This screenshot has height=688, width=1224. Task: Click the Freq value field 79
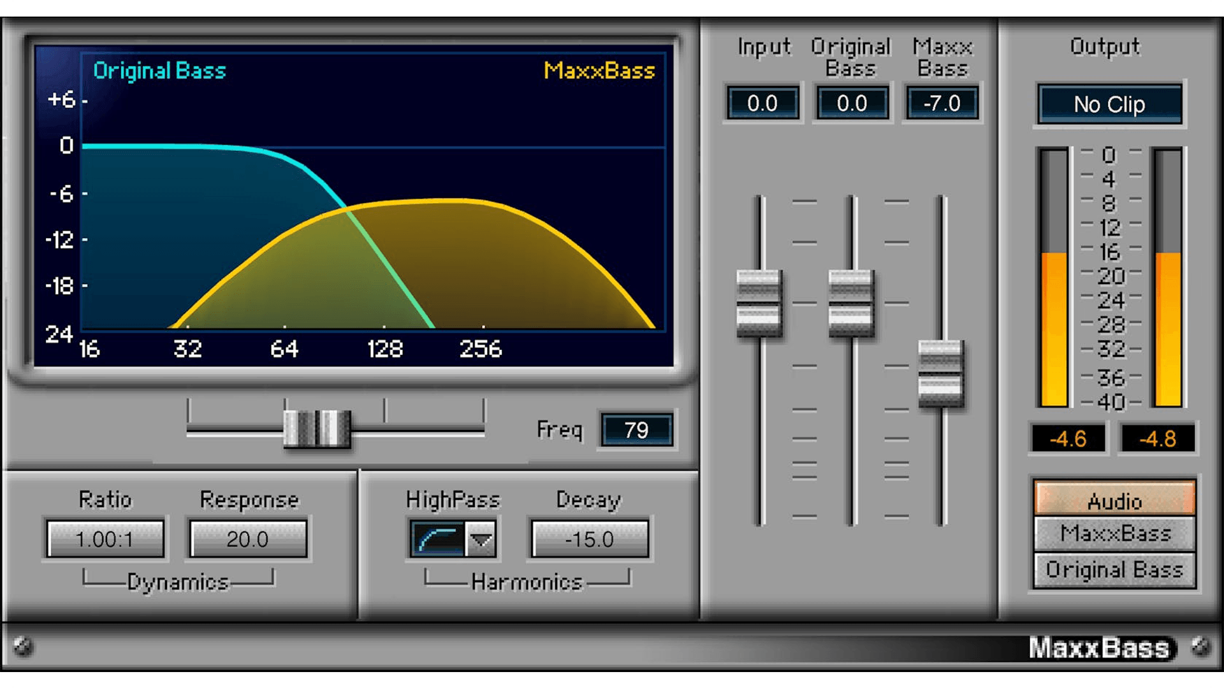pos(636,430)
